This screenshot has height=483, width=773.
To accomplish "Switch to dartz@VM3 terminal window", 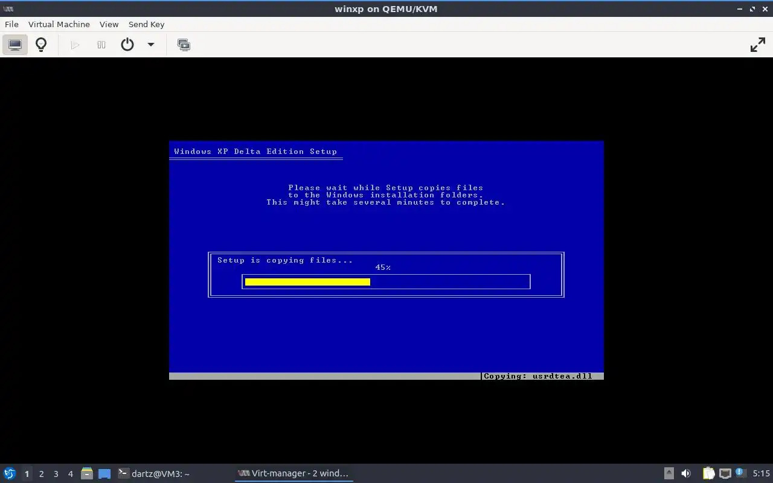I will point(154,473).
